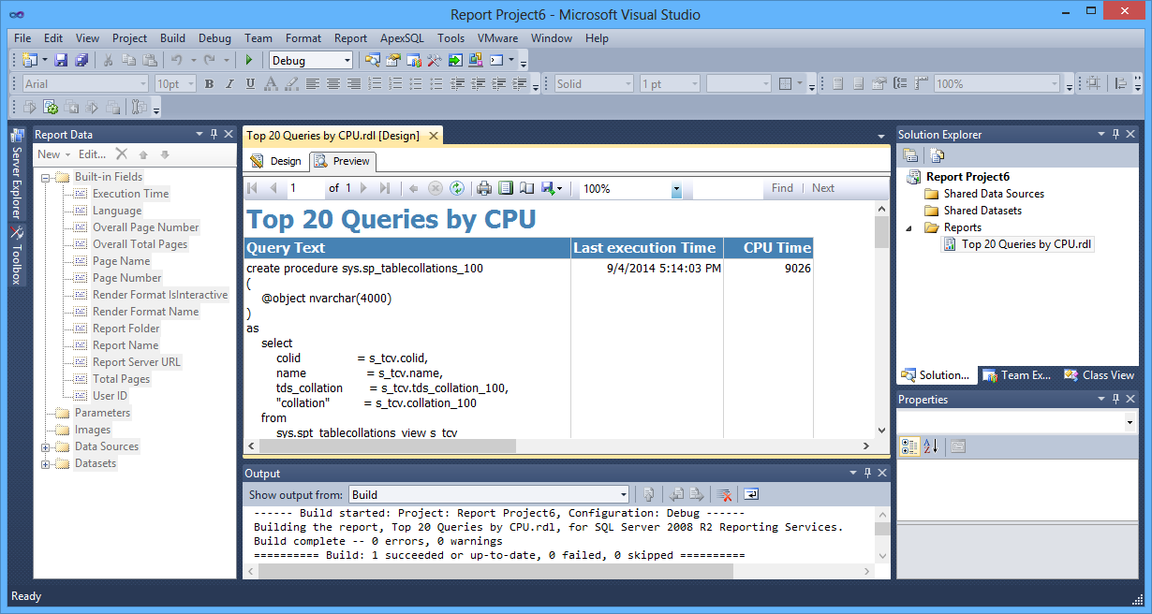Image resolution: width=1152 pixels, height=614 pixels.
Task: Click the Clear All icon in Output panel
Action: coord(724,494)
